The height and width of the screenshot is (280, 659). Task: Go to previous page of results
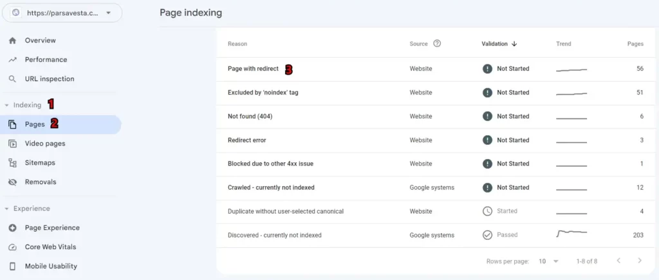[x=618, y=261]
